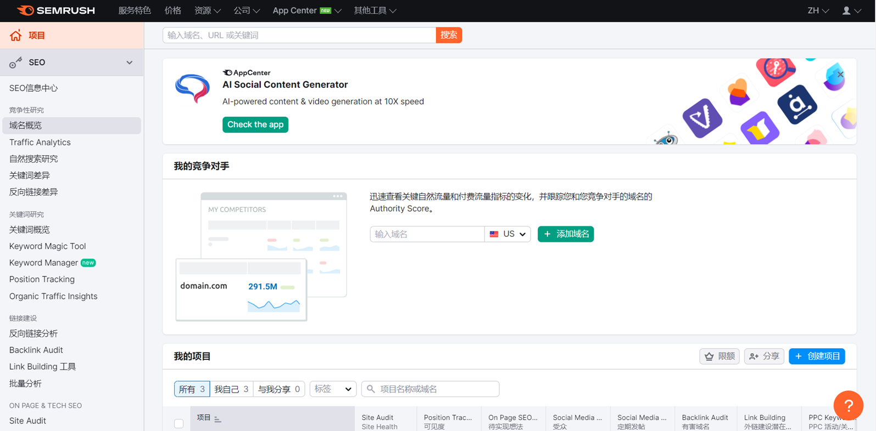The width and height of the screenshot is (876, 431).
Task: Open Site Audit in sidebar
Action: click(27, 421)
